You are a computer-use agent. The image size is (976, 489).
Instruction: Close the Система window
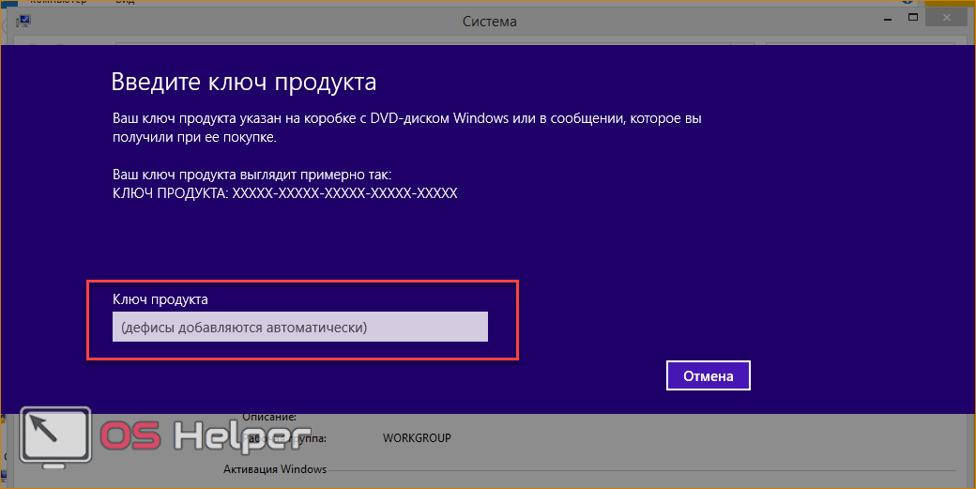click(947, 18)
